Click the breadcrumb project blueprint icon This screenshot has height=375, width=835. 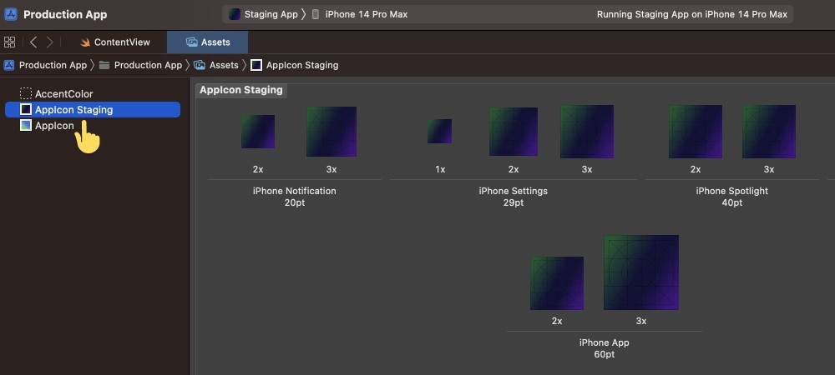9,65
